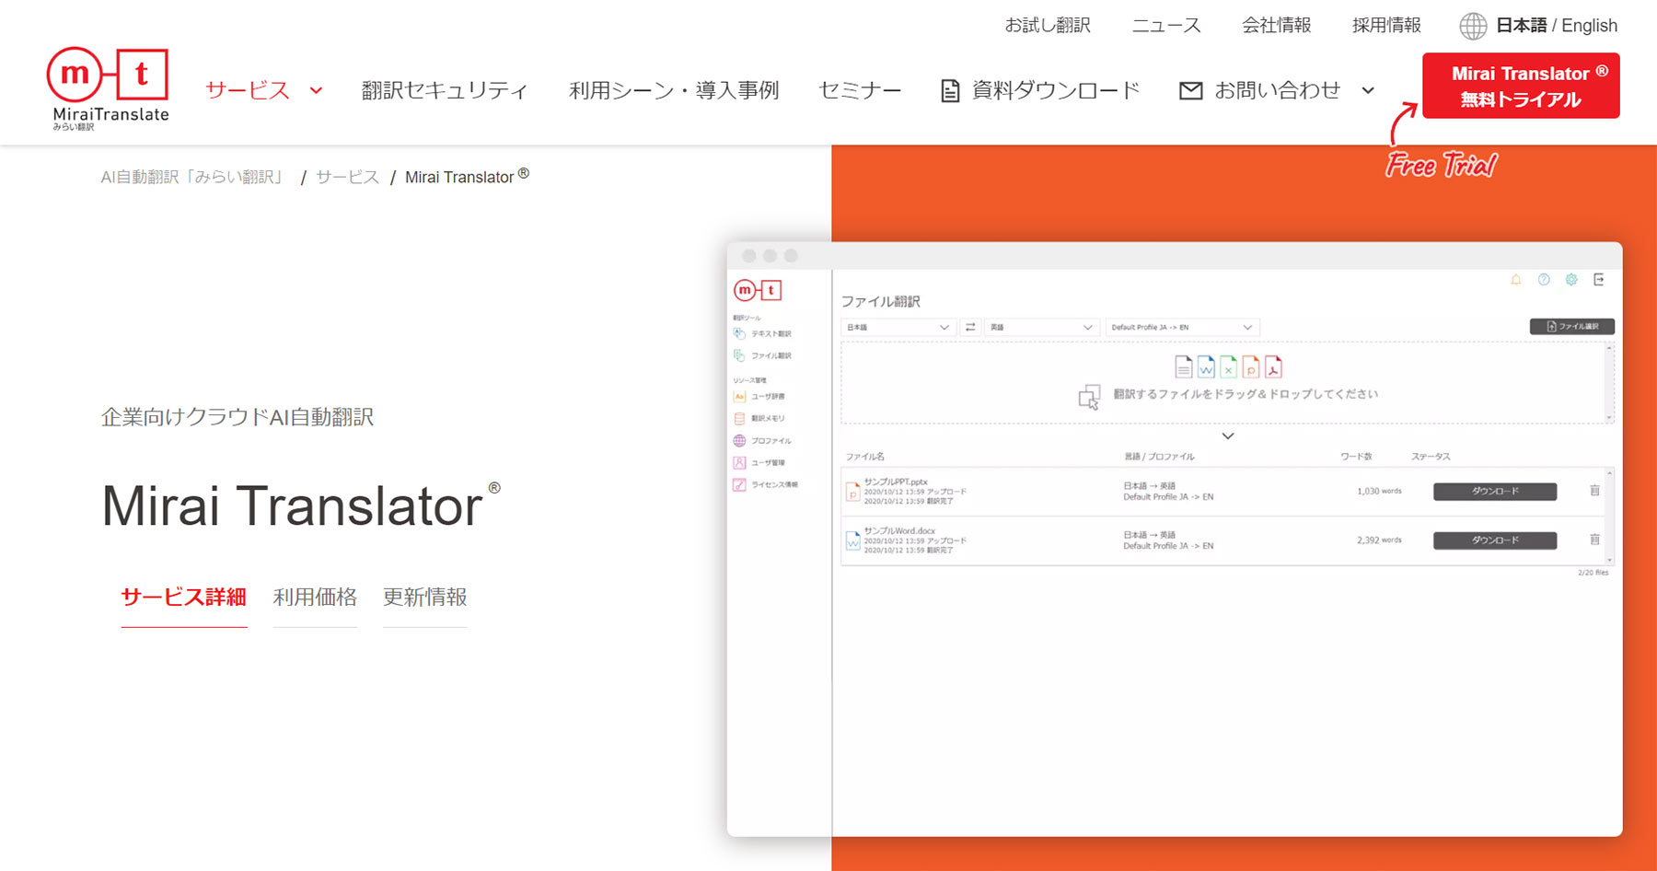Open the 日本語 source language dropdown
This screenshot has height=871, width=1657.
[x=898, y=327]
